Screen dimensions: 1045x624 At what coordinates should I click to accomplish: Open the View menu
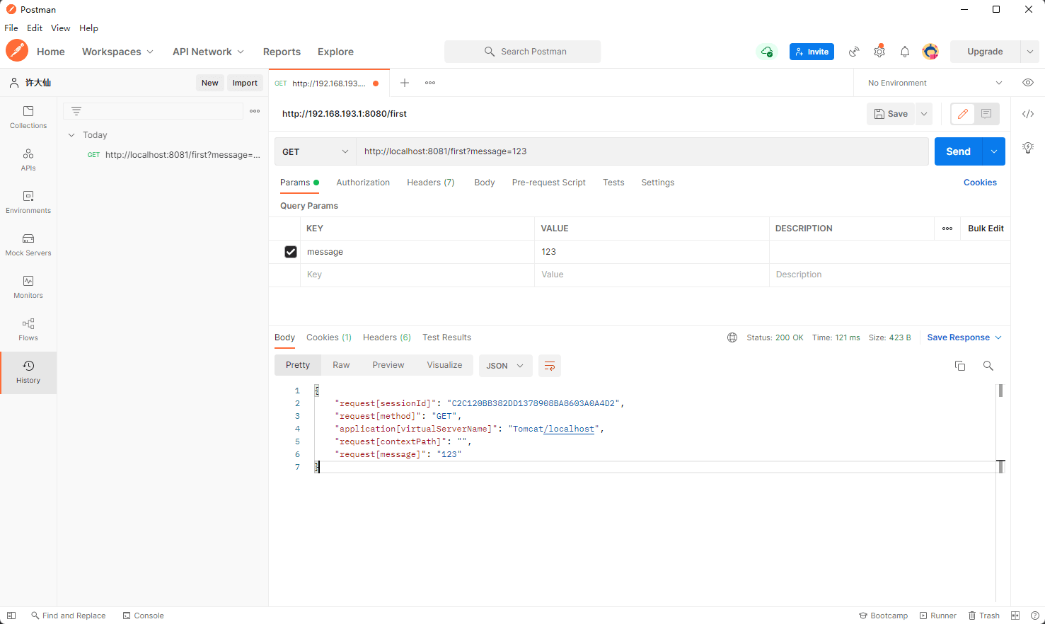[60, 28]
